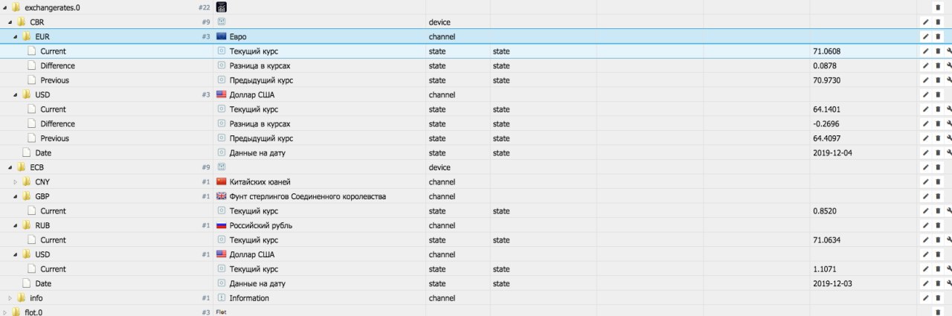Click the name 'Китайских юаней'
The height and width of the screenshot is (316, 952).
[x=260, y=181]
